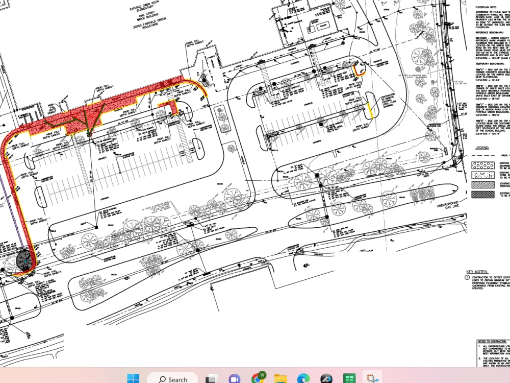Click the "TEMPORARY BENCHMARK:" heading
The width and height of the screenshot is (510, 383).
click(489, 64)
